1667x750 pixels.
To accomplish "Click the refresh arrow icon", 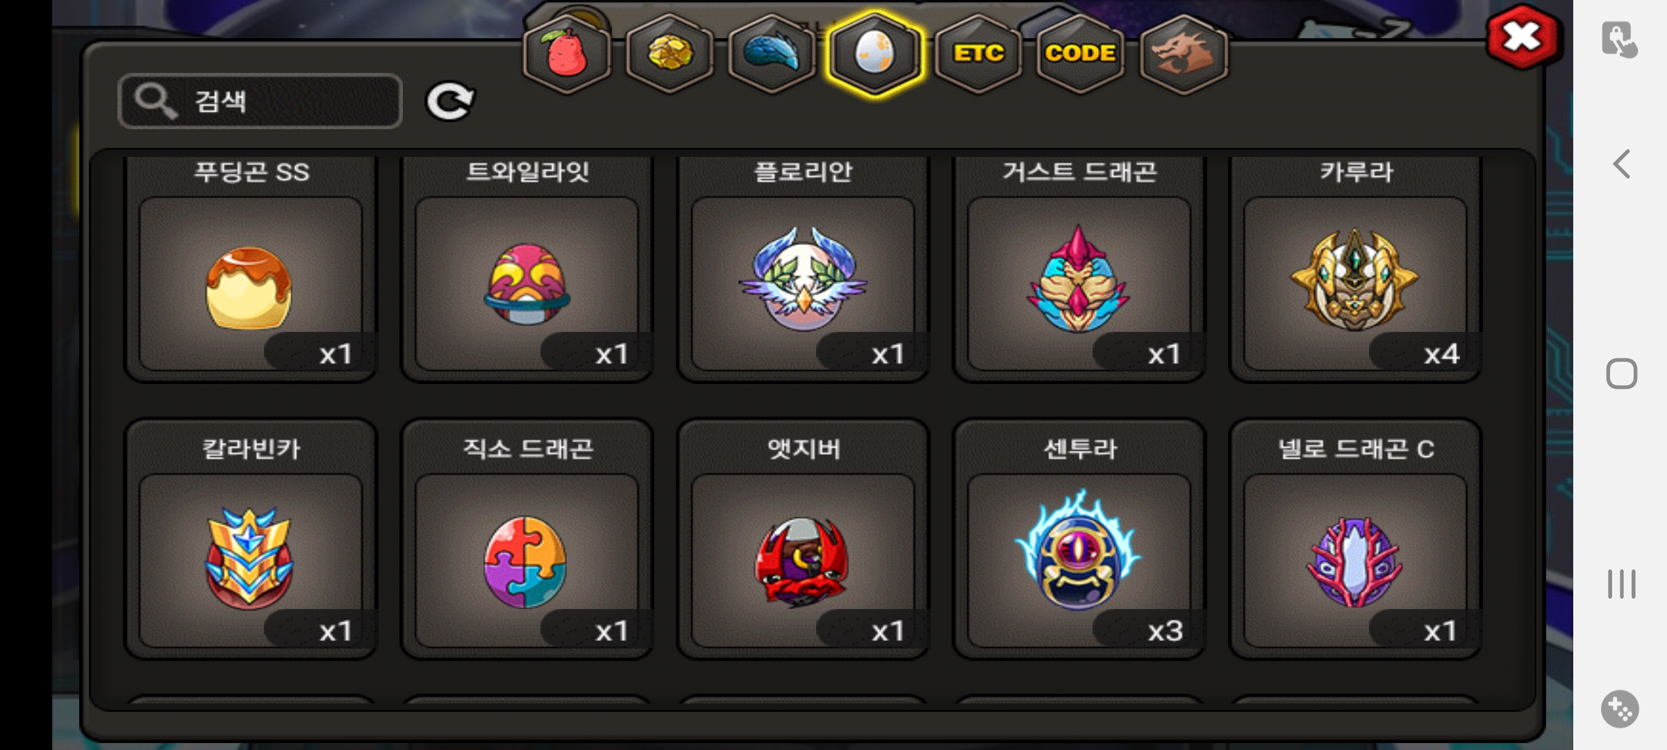I will pyautogui.click(x=450, y=101).
